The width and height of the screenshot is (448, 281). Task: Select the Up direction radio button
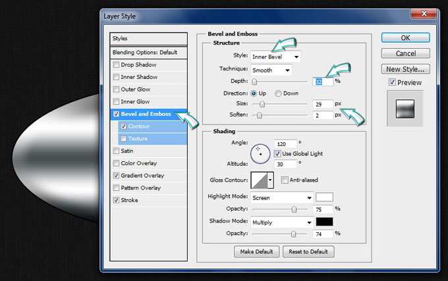[x=254, y=93]
